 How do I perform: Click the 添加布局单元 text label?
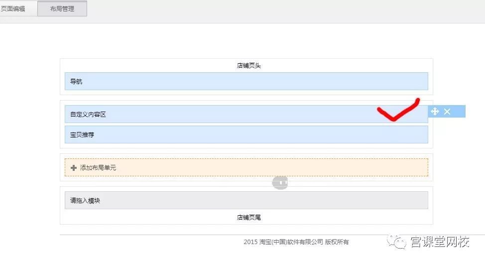(98, 168)
